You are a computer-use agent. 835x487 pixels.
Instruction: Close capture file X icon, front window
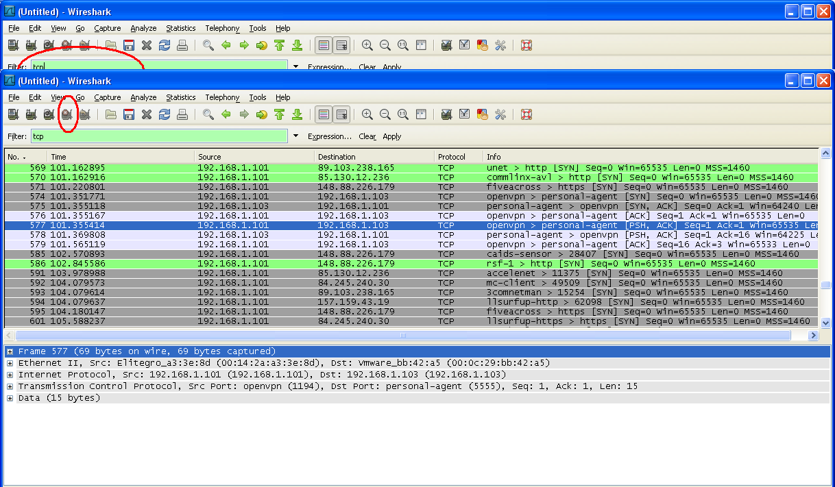(146, 114)
